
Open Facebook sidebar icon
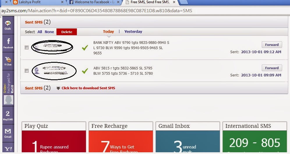pos(8,43)
